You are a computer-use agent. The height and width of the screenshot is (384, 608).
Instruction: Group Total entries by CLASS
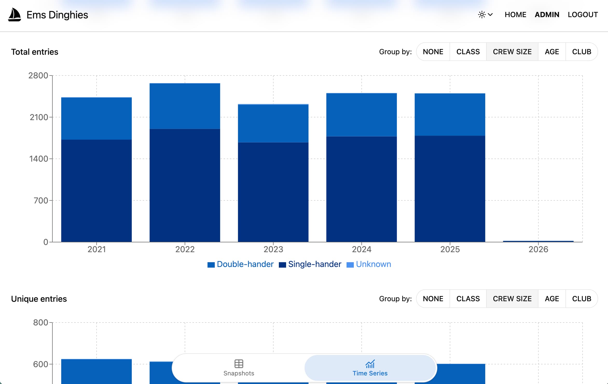(468, 52)
